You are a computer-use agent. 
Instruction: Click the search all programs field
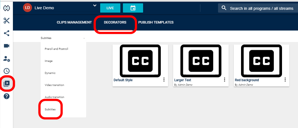(x=261, y=8)
